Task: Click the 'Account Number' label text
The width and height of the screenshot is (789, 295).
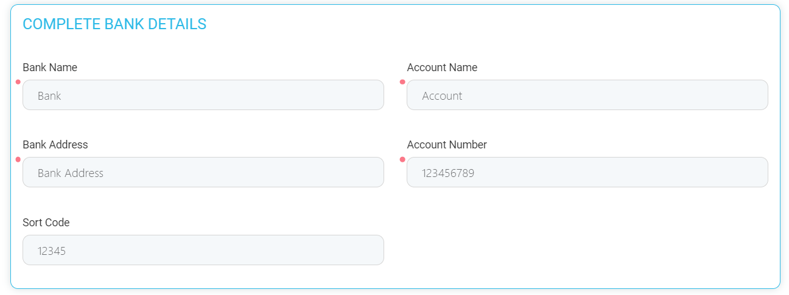Action: (447, 145)
